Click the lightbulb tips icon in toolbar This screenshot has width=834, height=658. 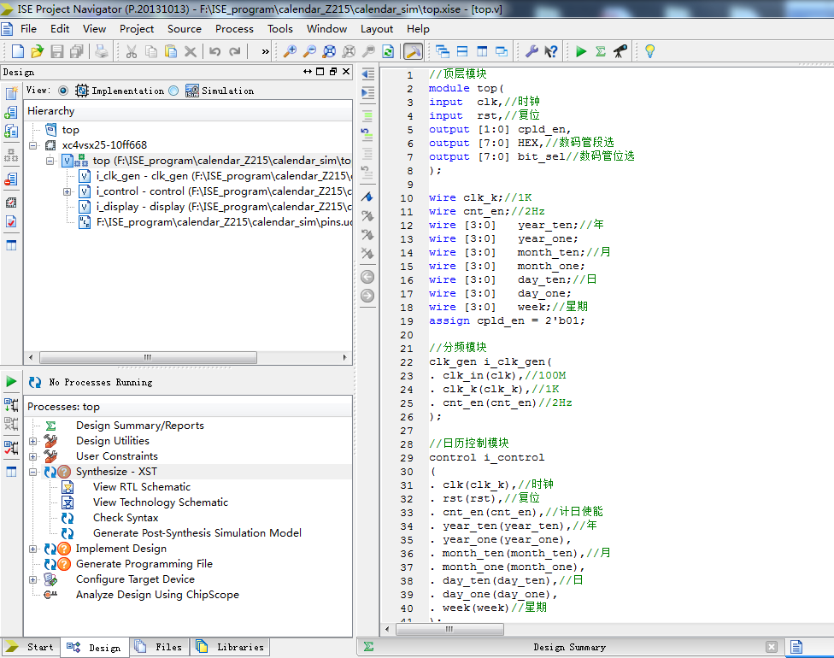coord(649,51)
